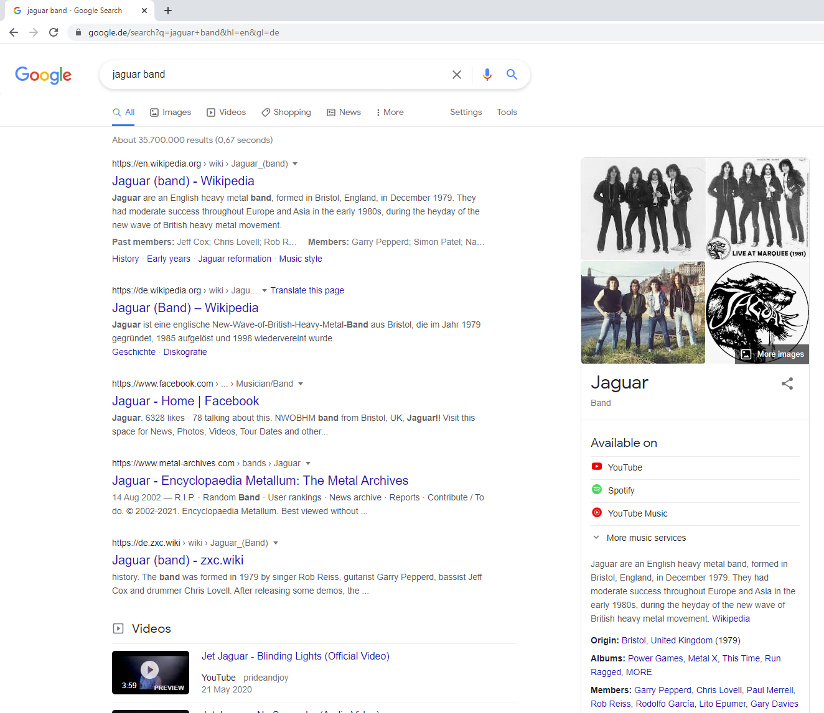Close the jaguar band tab
The width and height of the screenshot is (824, 713).
144,11
